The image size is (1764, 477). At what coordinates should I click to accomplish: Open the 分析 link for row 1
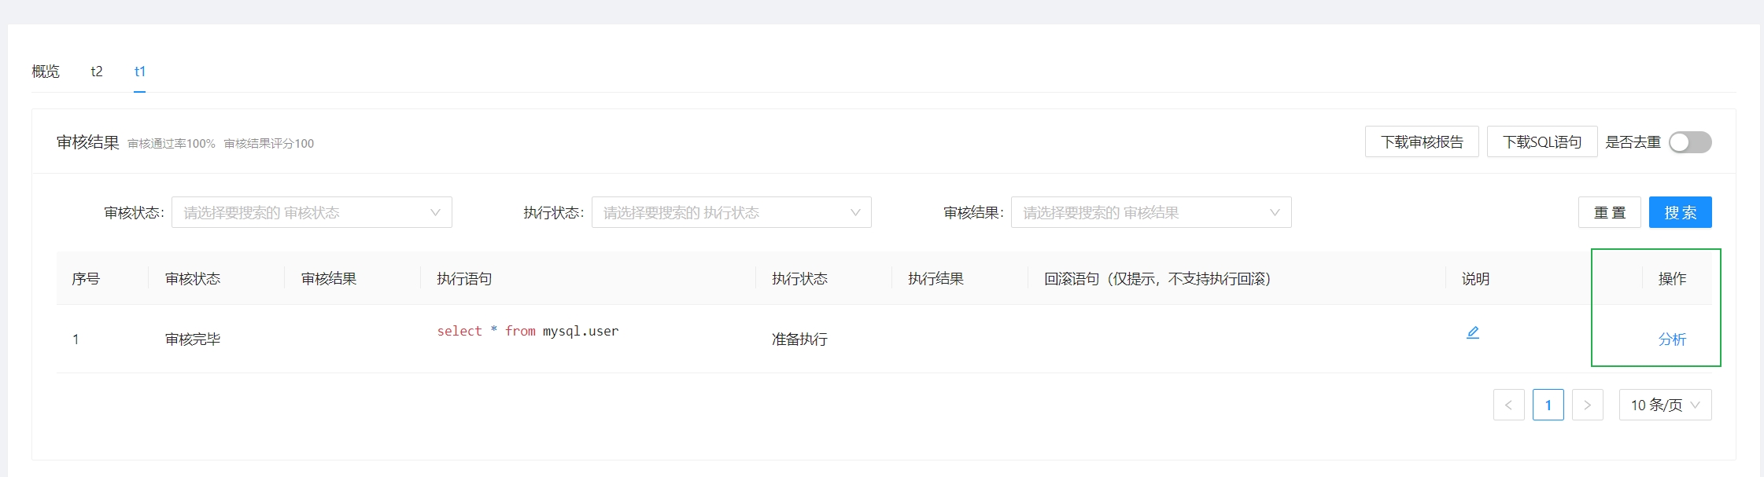click(x=1672, y=339)
